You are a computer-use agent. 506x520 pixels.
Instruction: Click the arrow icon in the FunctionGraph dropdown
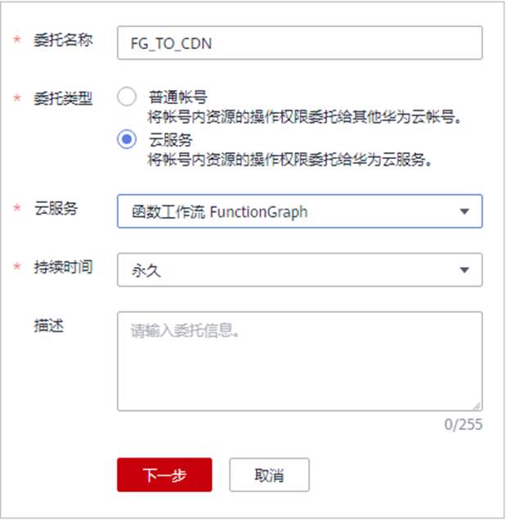pyautogui.click(x=464, y=211)
